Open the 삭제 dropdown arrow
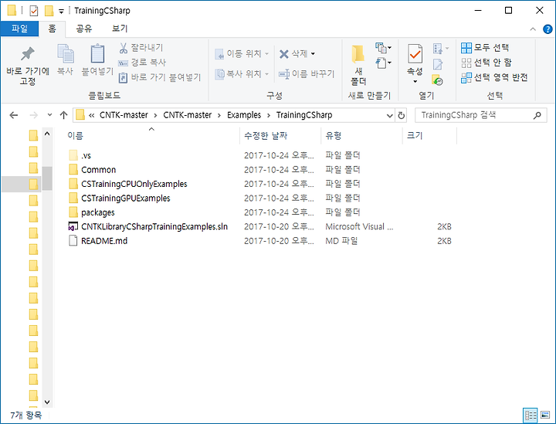 [313, 54]
